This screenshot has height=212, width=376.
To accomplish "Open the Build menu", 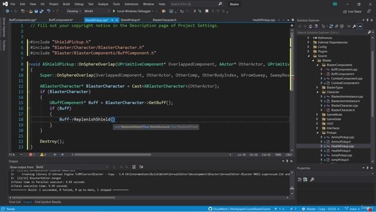I will (x=66, y=4).
